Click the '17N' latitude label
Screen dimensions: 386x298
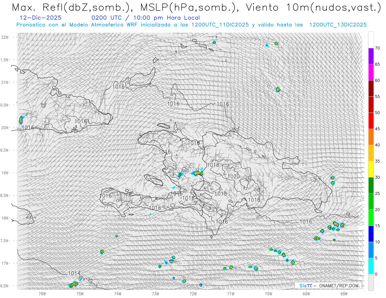tap(5, 263)
